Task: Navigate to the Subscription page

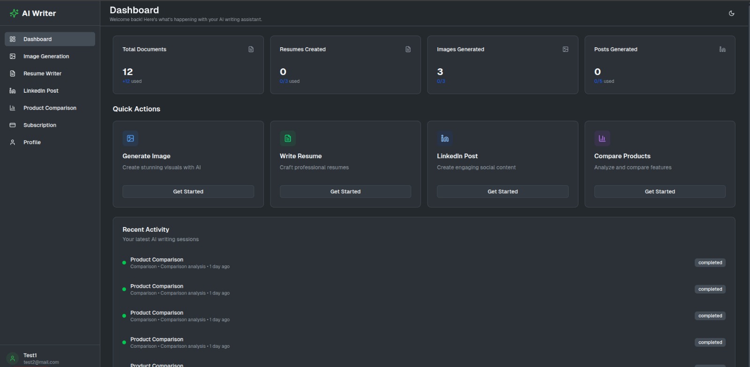Action: 40,125
